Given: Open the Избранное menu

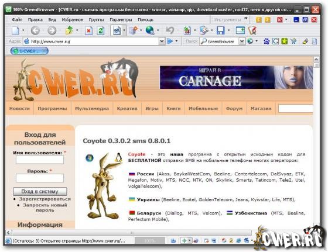Looking at the screenshot, I should coord(73,20).
